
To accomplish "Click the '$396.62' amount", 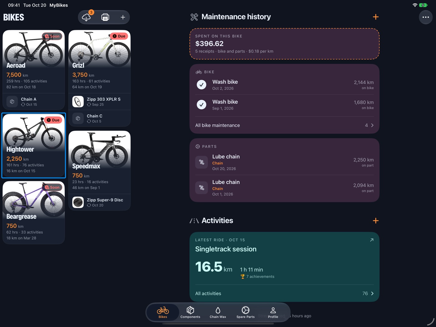I will click(209, 44).
